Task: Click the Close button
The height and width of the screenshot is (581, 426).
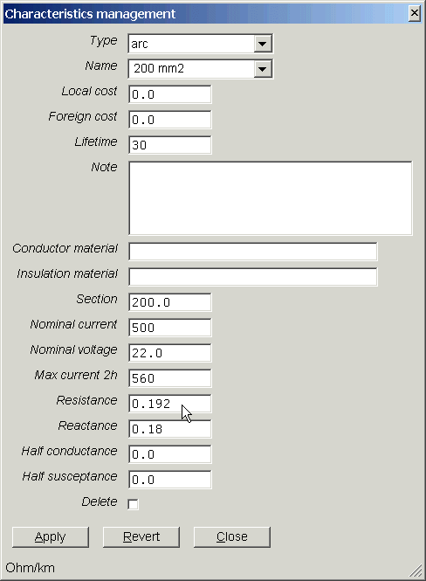Action: tap(232, 537)
